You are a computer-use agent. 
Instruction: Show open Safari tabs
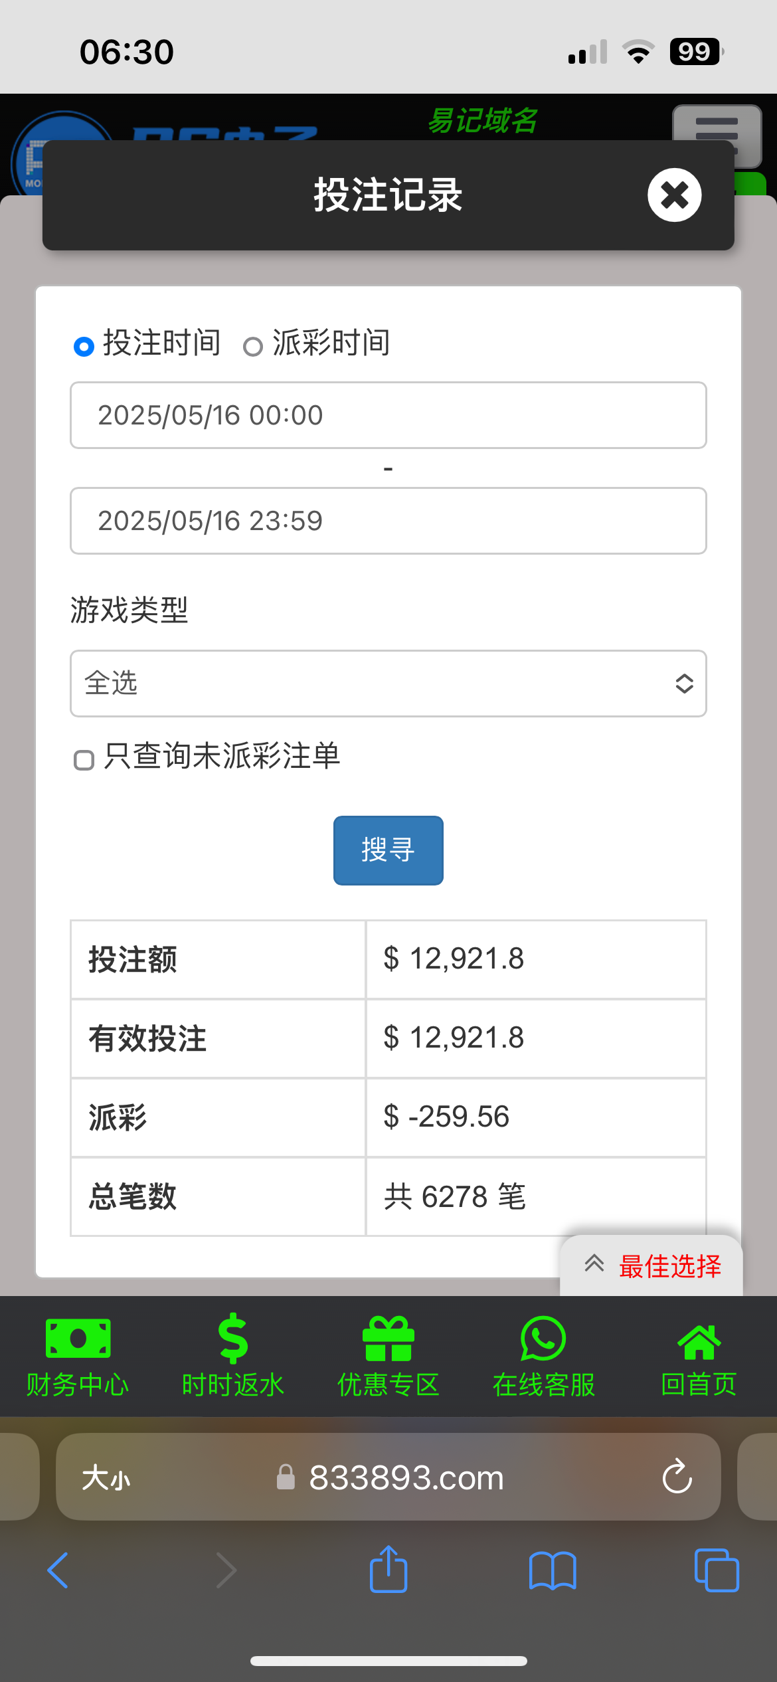pos(716,1570)
